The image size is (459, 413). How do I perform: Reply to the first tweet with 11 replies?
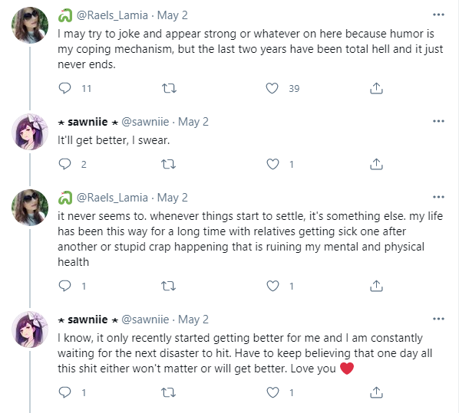64,88
